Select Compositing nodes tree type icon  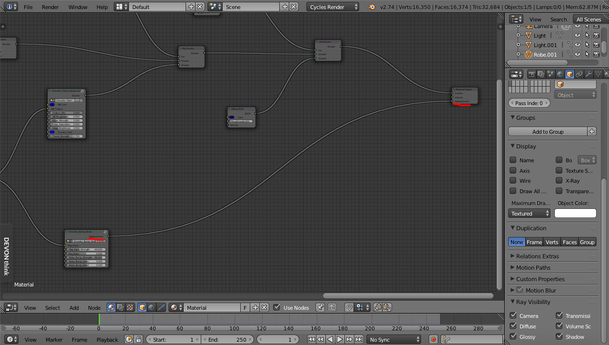tap(120, 307)
